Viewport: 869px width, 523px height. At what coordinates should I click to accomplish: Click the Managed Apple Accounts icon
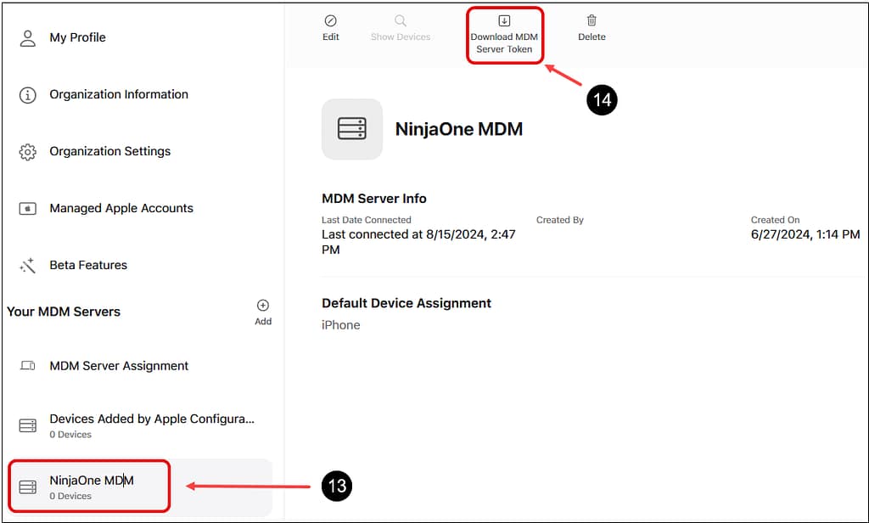tap(28, 209)
